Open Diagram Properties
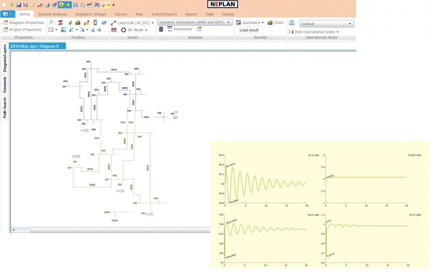The width and height of the screenshot is (431, 273). point(24,23)
